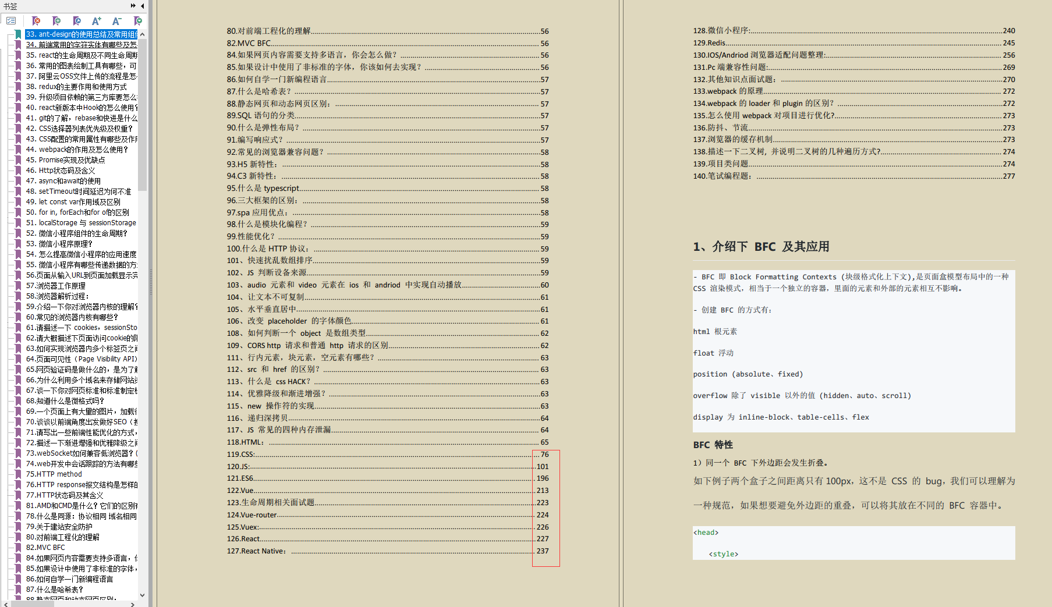This screenshot has height=607, width=1052.
Task: Open bookmark '47. async和await的使用'
Action: coord(63,181)
